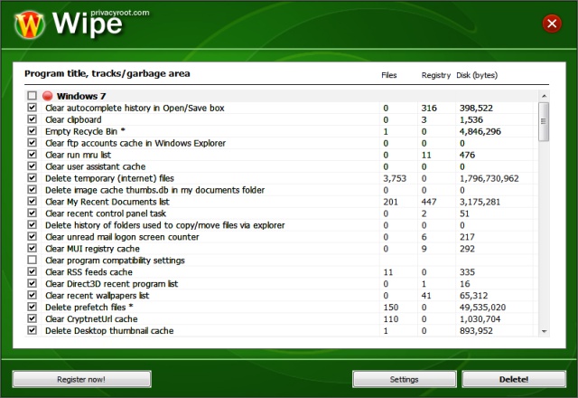This screenshot has height=398, width=578.
Task: Open the Settings button
Action: click(x=404, y=379)
